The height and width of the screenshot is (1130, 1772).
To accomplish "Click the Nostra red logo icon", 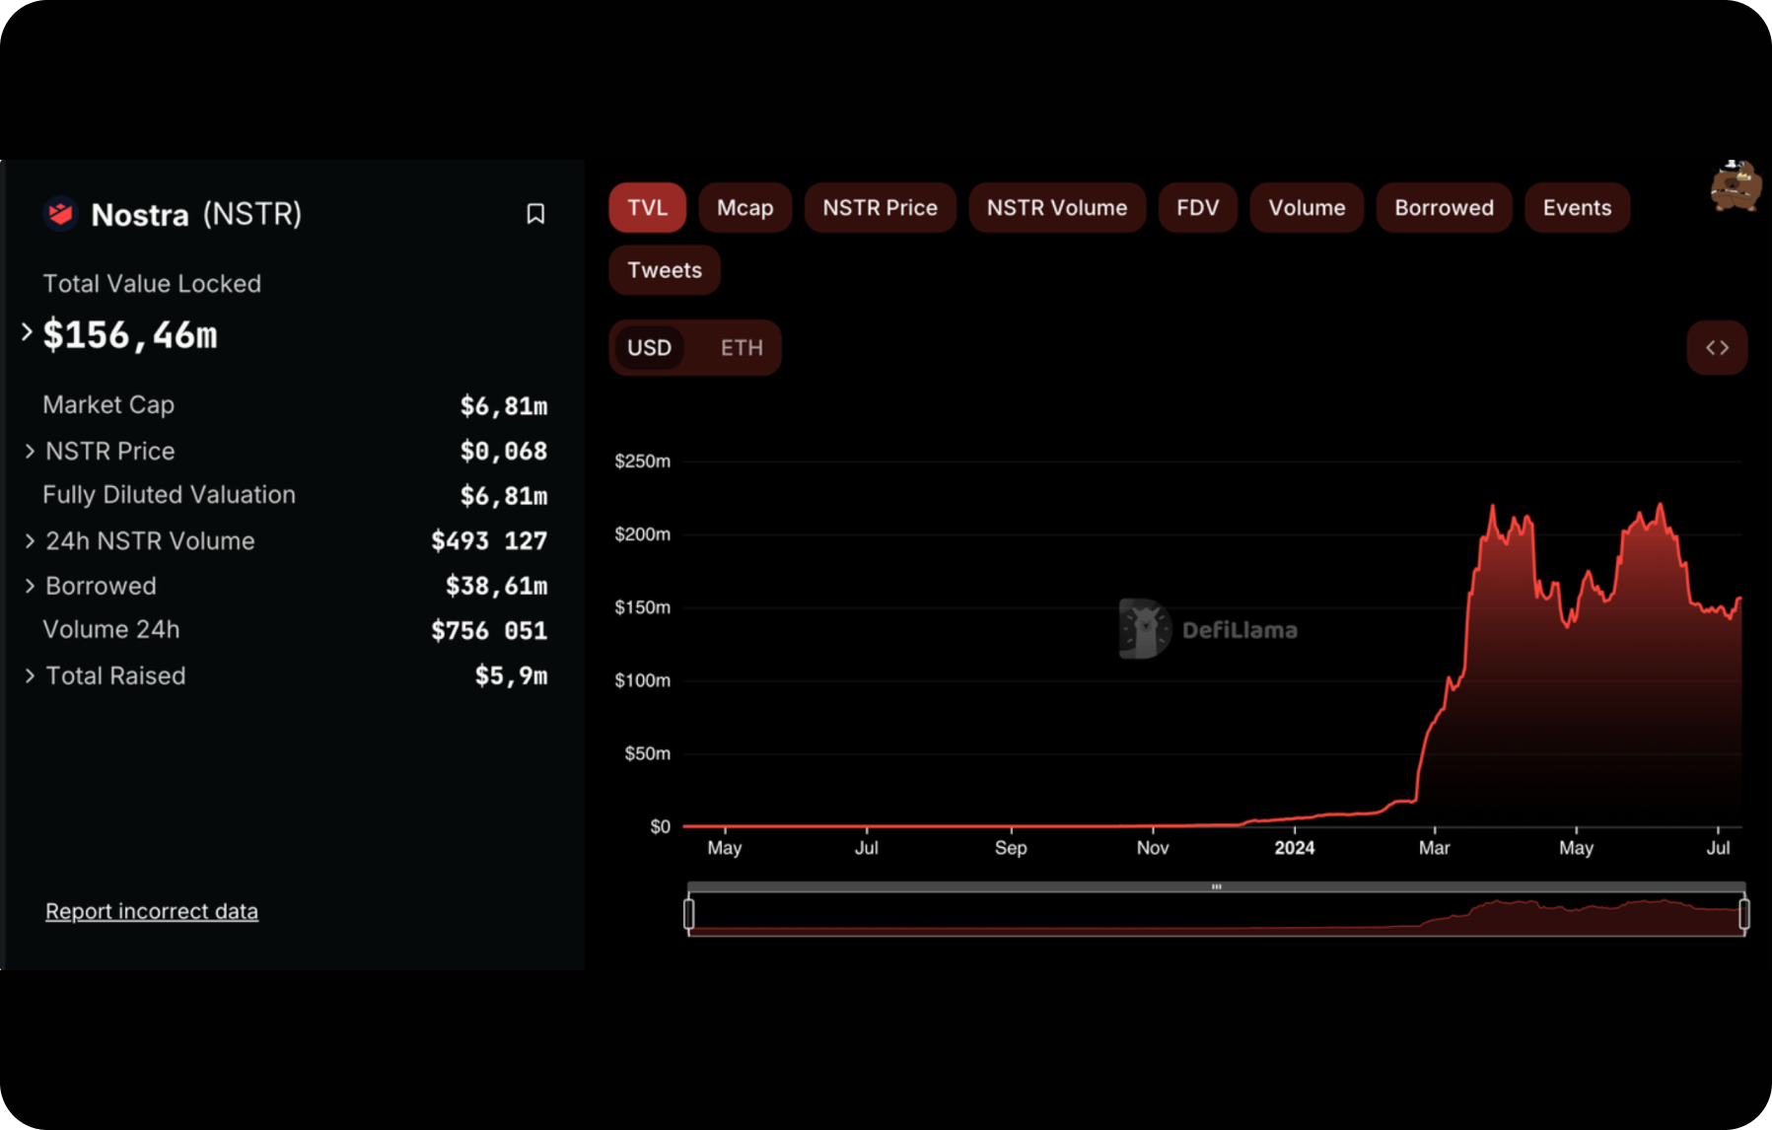I will [61, 214].
